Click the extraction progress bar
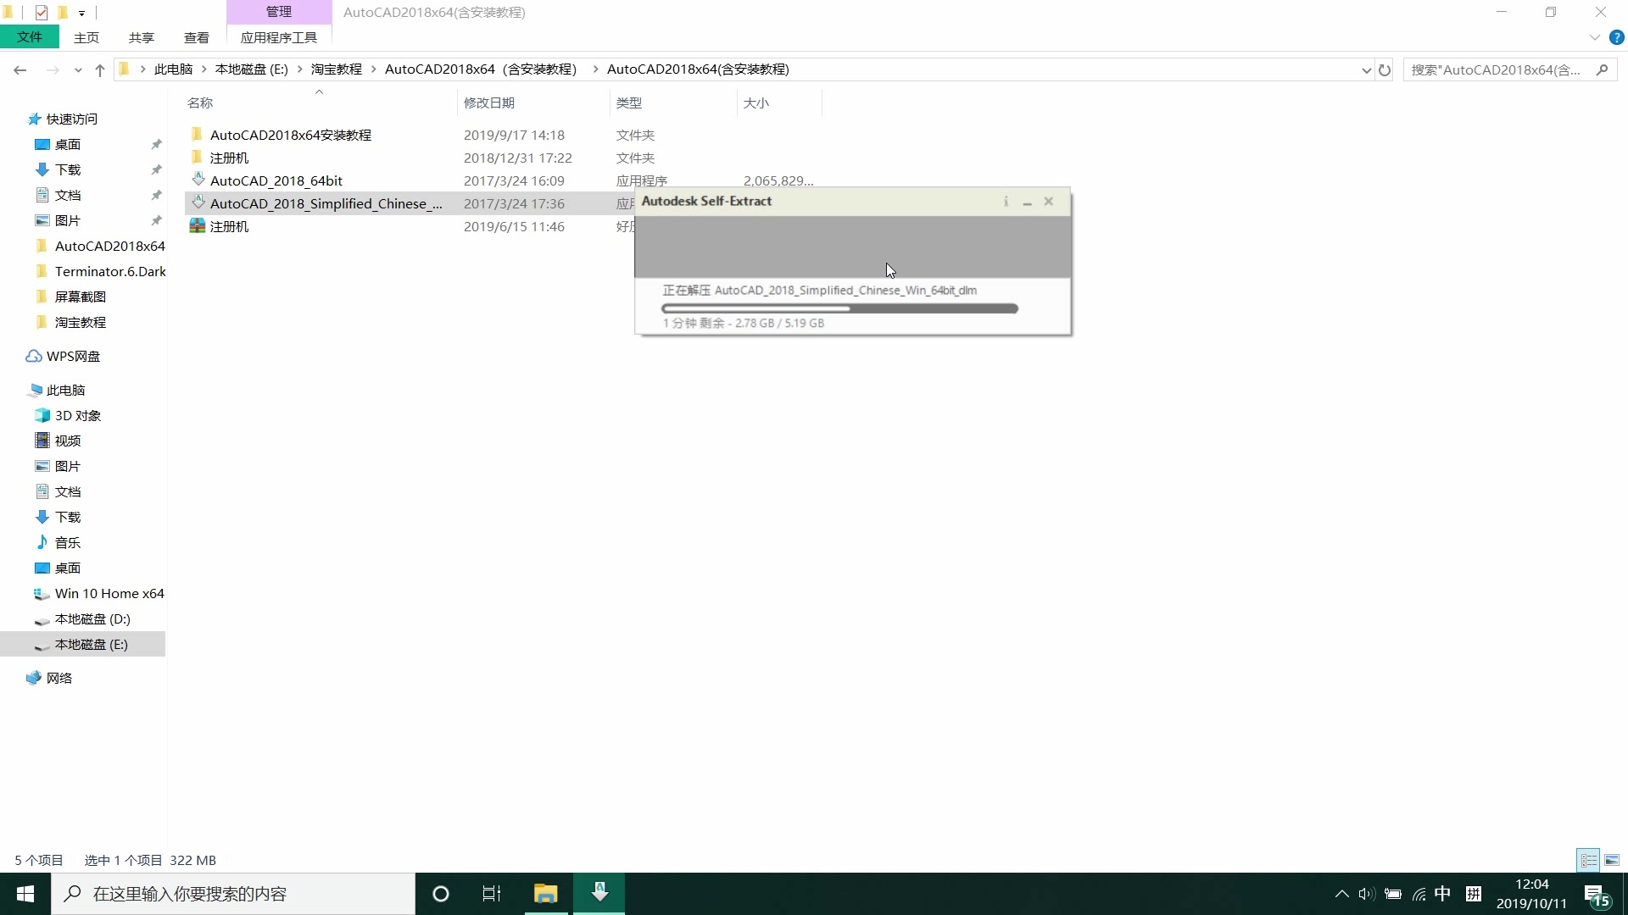This screenshot has width=1628, height=915. tap(839, 308)
